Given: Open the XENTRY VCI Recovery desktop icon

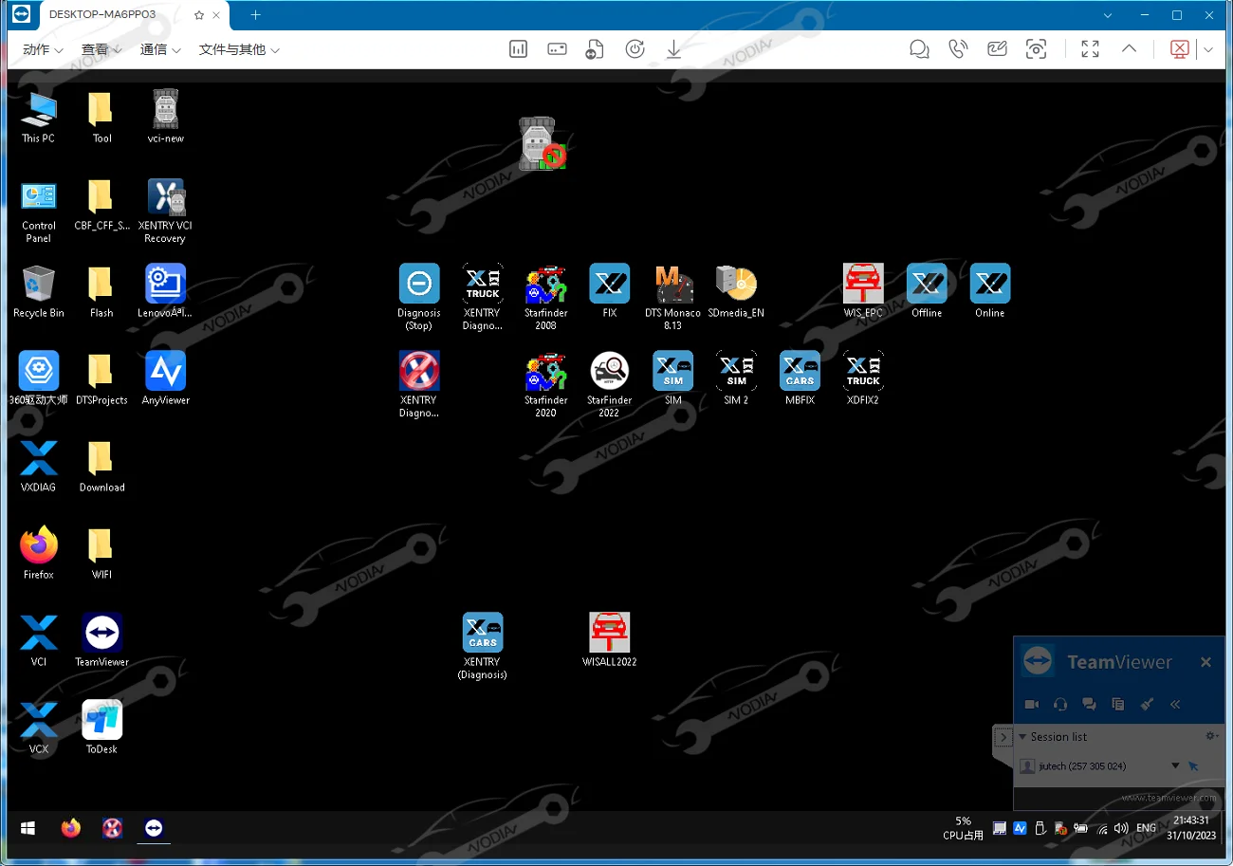Looking at the screenshot, I should 166,196.
